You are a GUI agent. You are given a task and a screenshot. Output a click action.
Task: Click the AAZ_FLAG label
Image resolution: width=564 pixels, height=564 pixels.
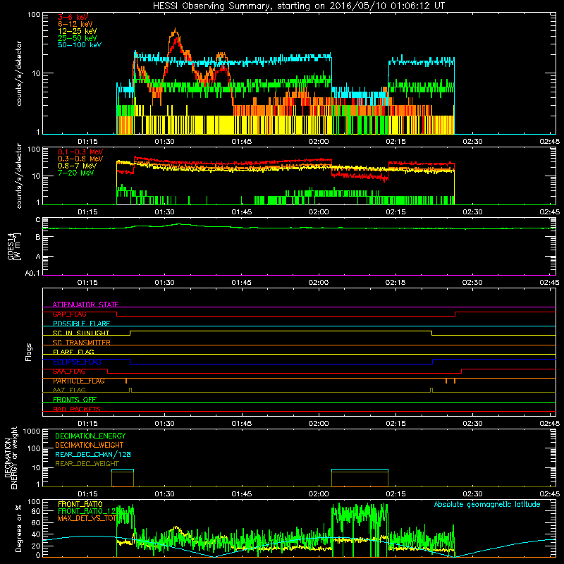[69, 390]
